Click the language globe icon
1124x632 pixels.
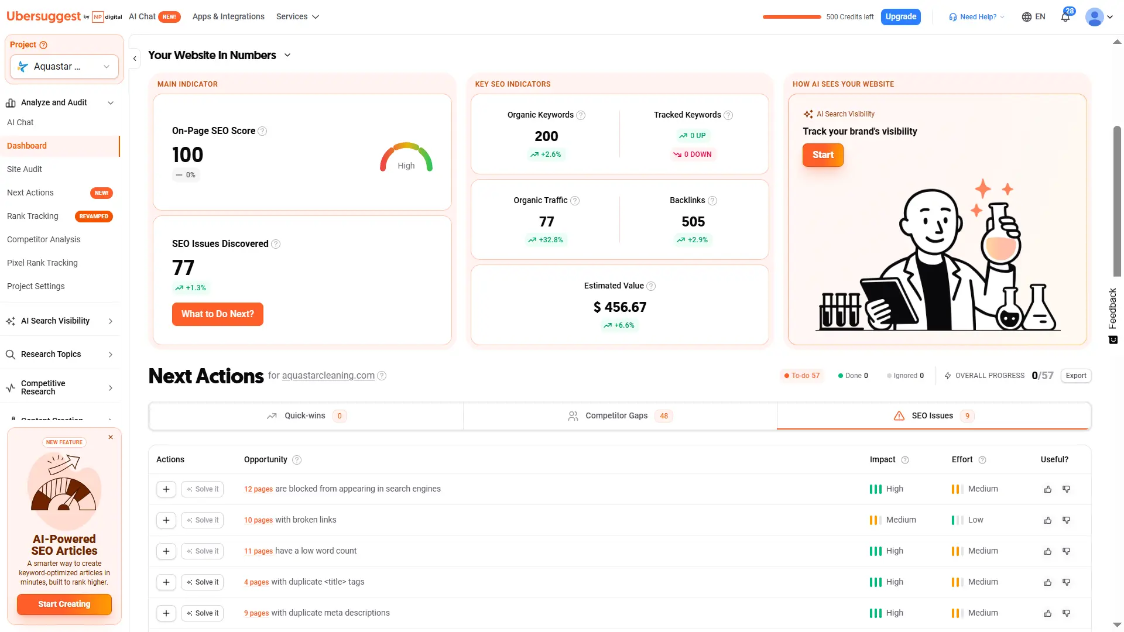(x=1027, y=17)
